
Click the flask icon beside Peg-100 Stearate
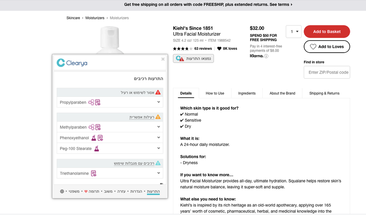tap(97, 149)
